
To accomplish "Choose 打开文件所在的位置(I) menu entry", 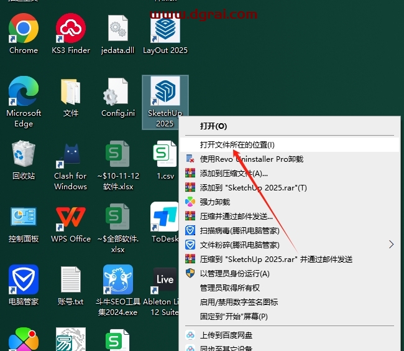I will tap(290, 144).
